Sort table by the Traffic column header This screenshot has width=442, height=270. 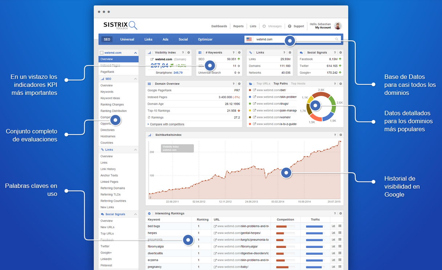coord(316,219)
